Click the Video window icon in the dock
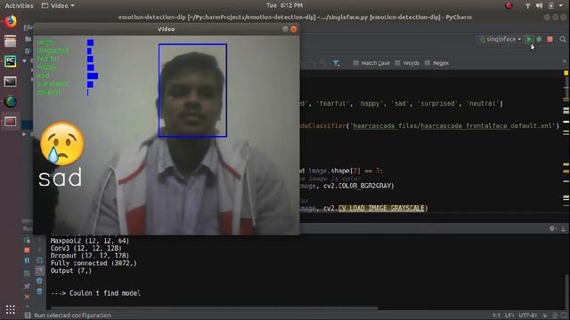 point(10,121)
